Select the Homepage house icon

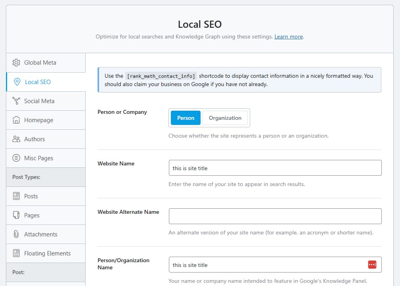(16, 120)
